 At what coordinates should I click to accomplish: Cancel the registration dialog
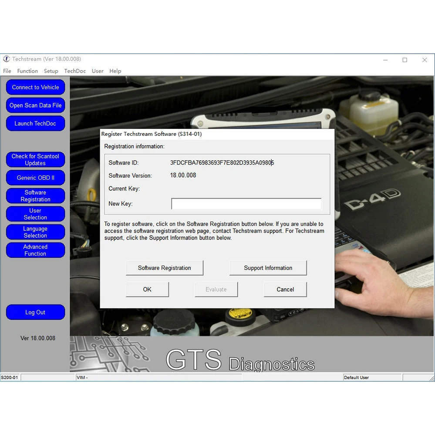(x=285, y=290)
